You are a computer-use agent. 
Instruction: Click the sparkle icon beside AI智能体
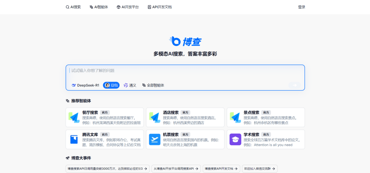coord(91,7)
